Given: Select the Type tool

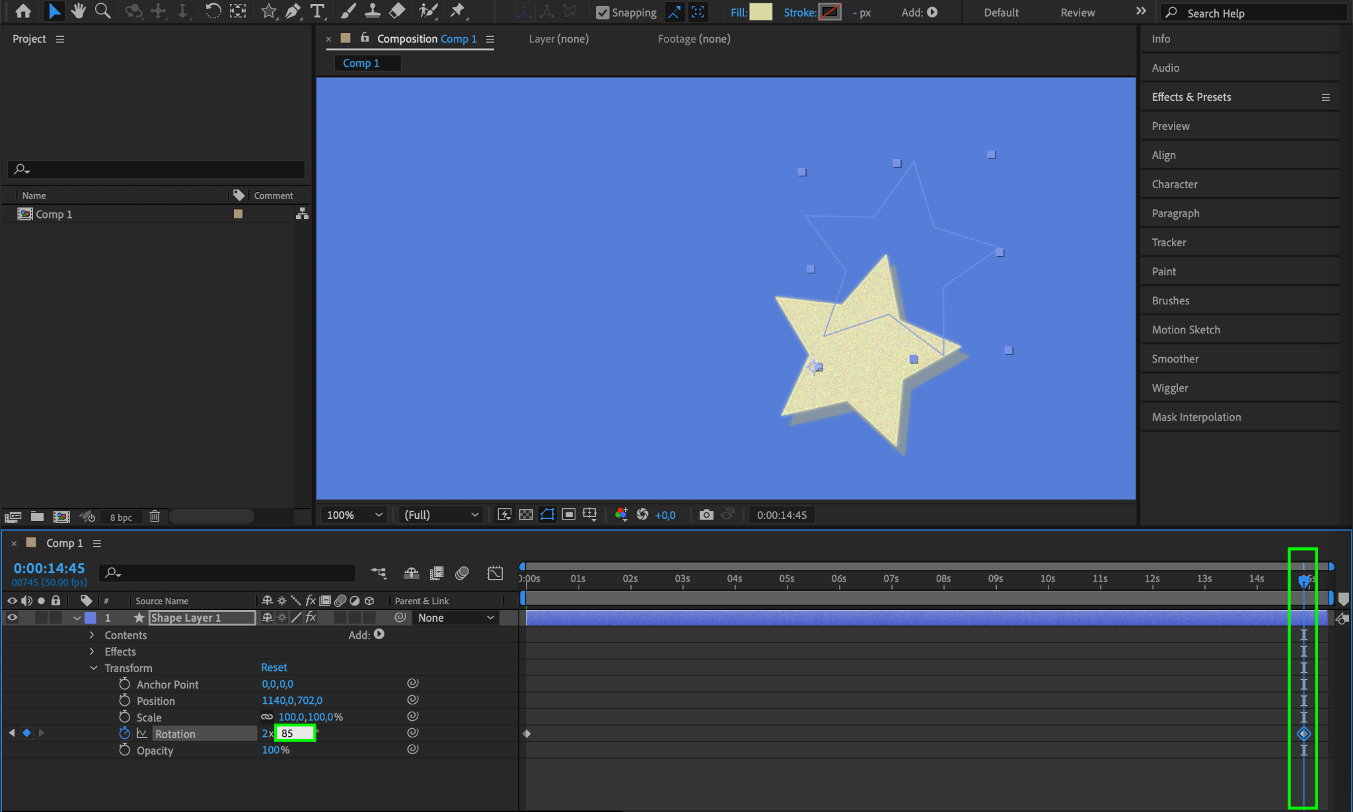Looking at the screenshot, I should (x=317, y=11).
